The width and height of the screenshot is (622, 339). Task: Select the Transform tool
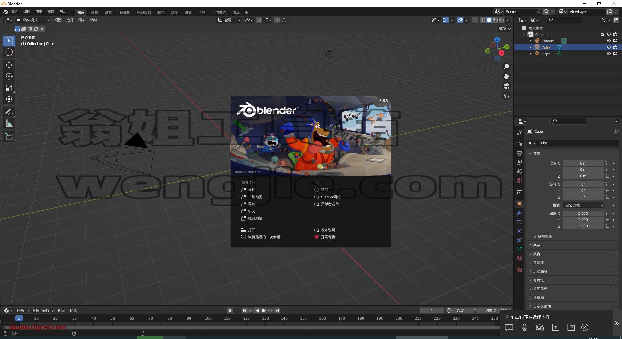pyautogui.click(x=9, y=99)
